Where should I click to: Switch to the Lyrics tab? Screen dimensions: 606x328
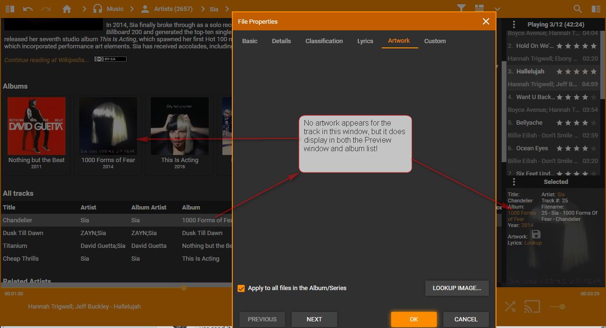(365, 41)
